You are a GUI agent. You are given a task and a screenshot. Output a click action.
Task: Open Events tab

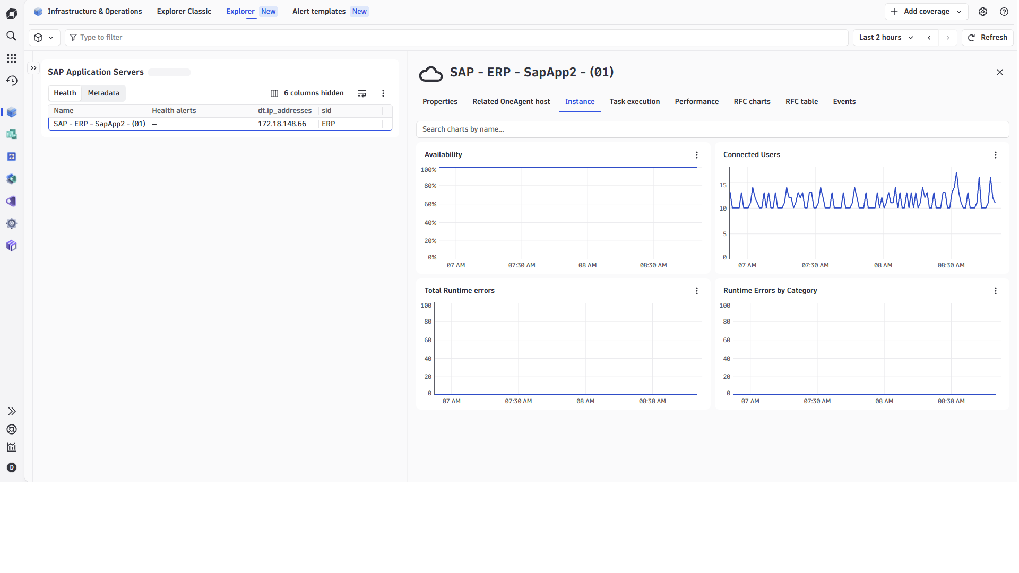pyautogui.click(x=844, y=102)
